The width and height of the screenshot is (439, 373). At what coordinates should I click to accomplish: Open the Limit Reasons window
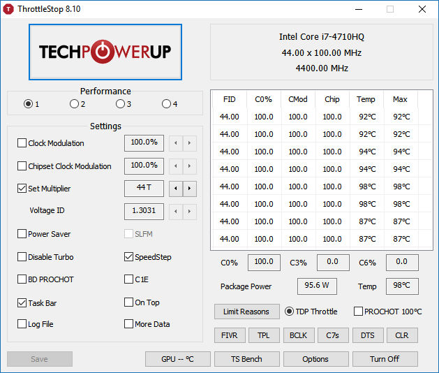point(246,312)
